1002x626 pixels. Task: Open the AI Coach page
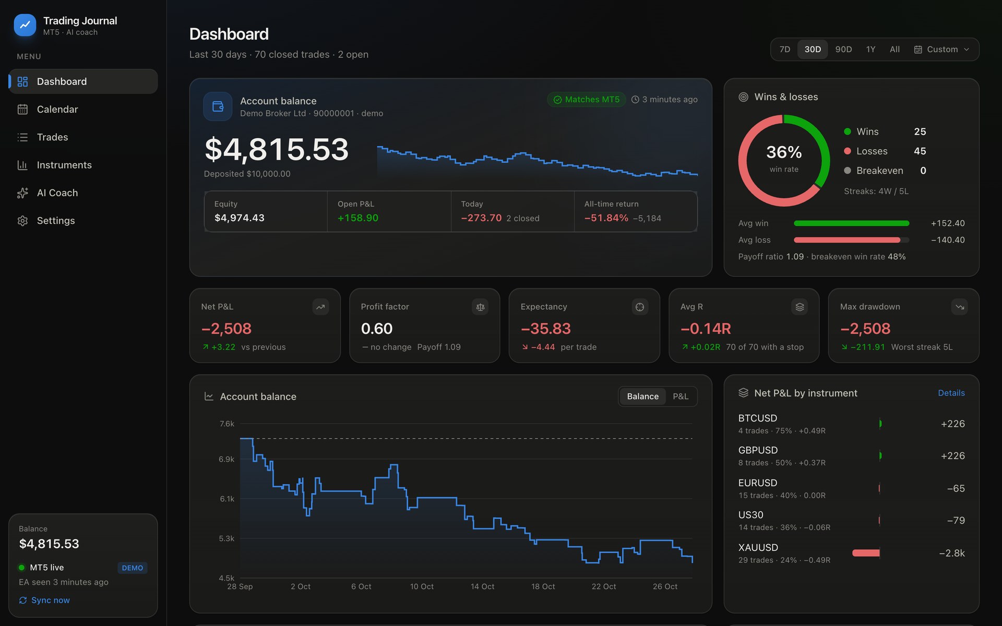[83, 193]
